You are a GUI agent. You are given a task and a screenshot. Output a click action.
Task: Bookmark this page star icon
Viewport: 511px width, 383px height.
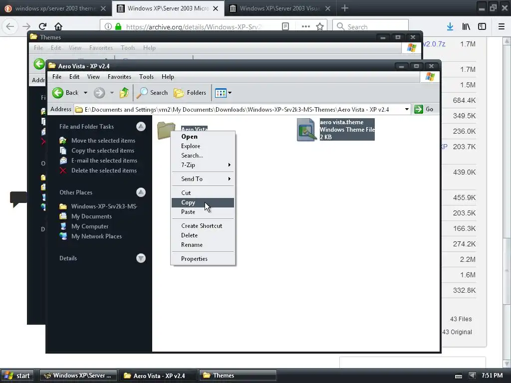[x=320, y=27]
